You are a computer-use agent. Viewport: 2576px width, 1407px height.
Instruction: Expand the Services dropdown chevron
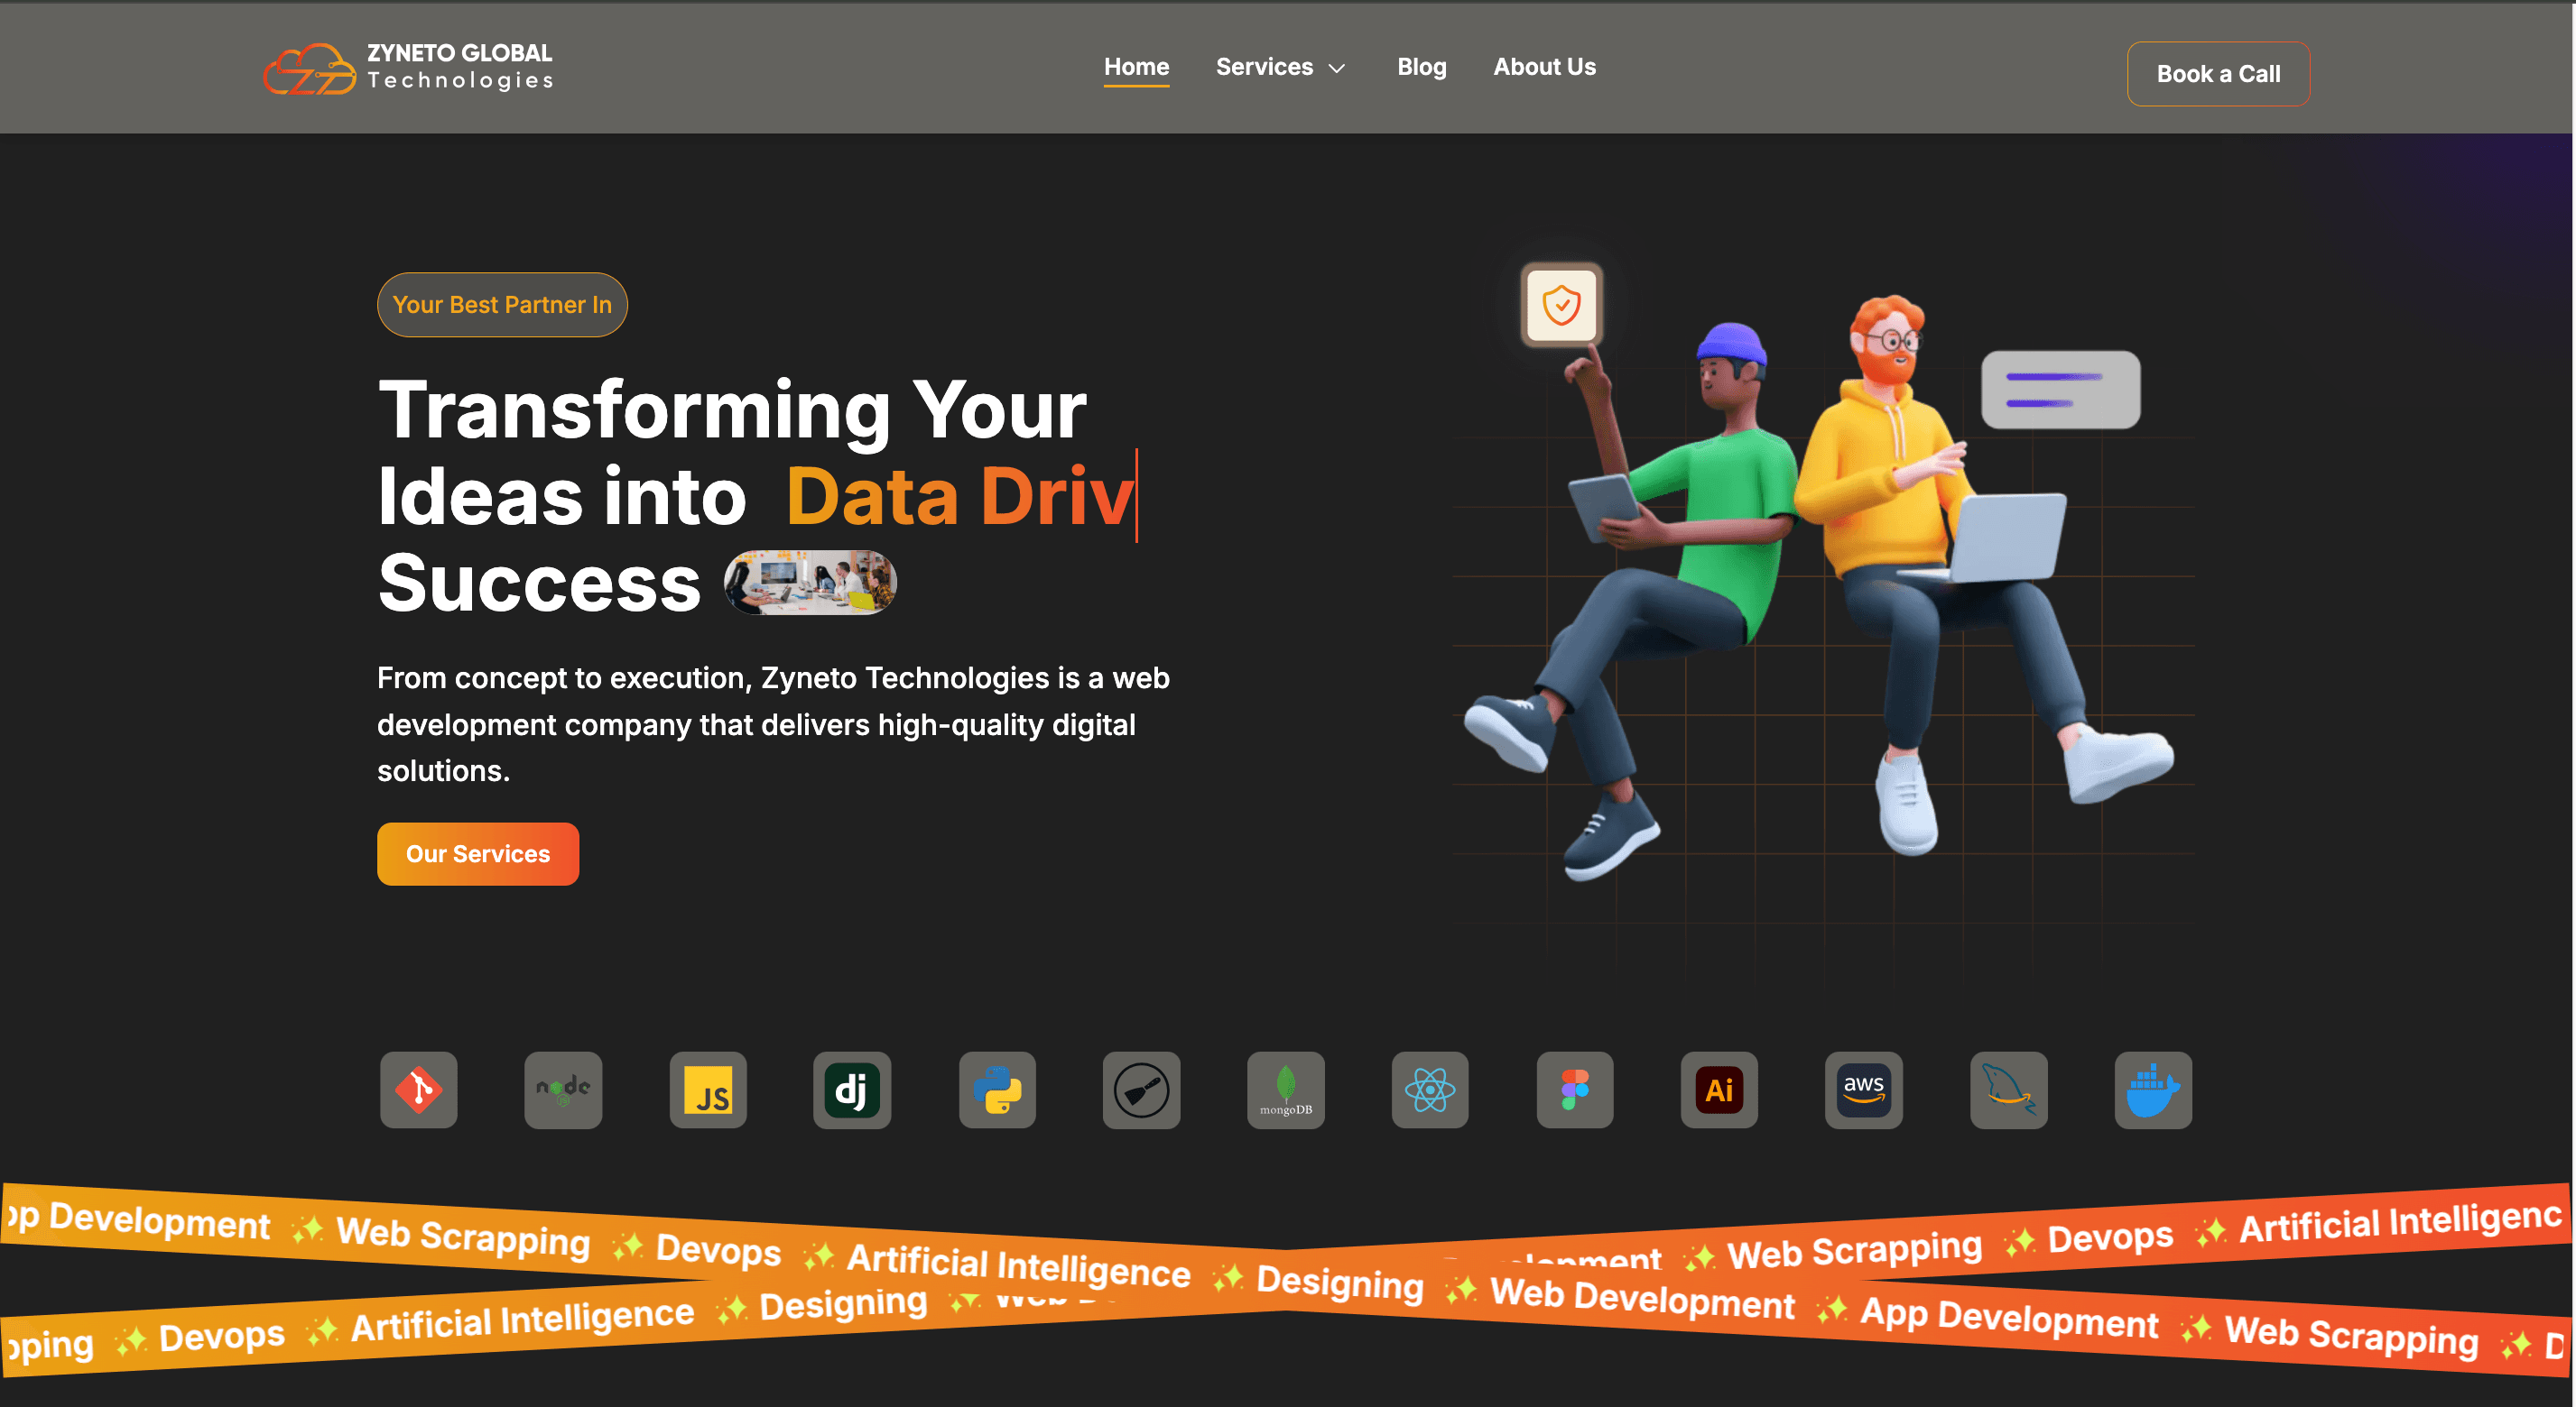(x=1337, y=68)
